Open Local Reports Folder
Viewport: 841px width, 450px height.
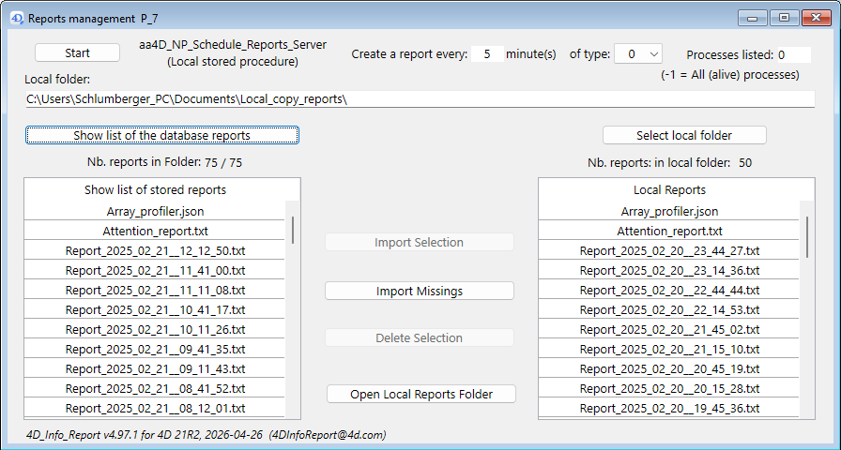coord(420,394)
